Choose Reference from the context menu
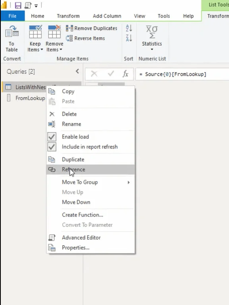 tap(91, 170)
